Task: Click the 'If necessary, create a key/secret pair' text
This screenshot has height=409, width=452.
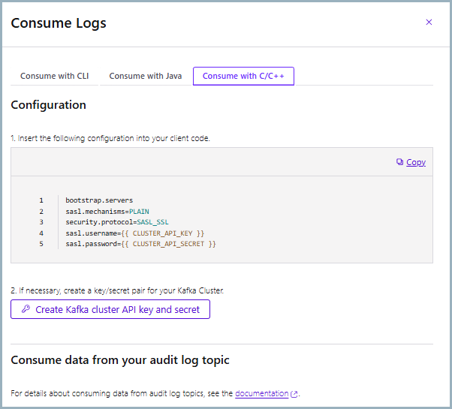Action: (x=117, y=290)
